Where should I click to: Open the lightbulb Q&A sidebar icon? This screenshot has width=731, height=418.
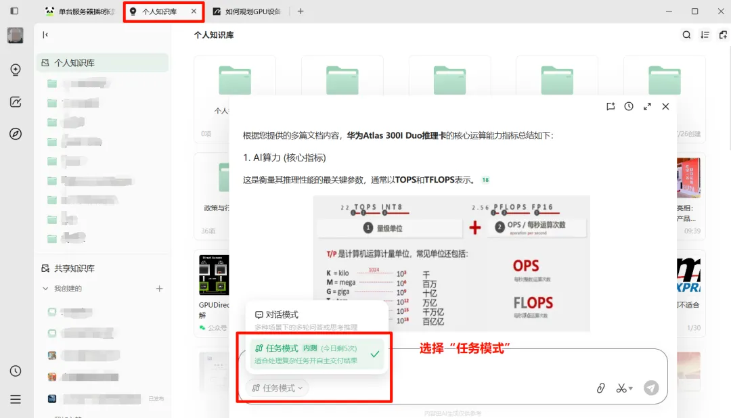coord(16,70)
